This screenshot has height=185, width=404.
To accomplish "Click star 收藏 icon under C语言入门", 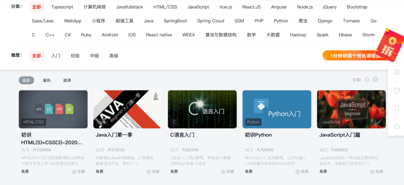I will tap(223, 172).
